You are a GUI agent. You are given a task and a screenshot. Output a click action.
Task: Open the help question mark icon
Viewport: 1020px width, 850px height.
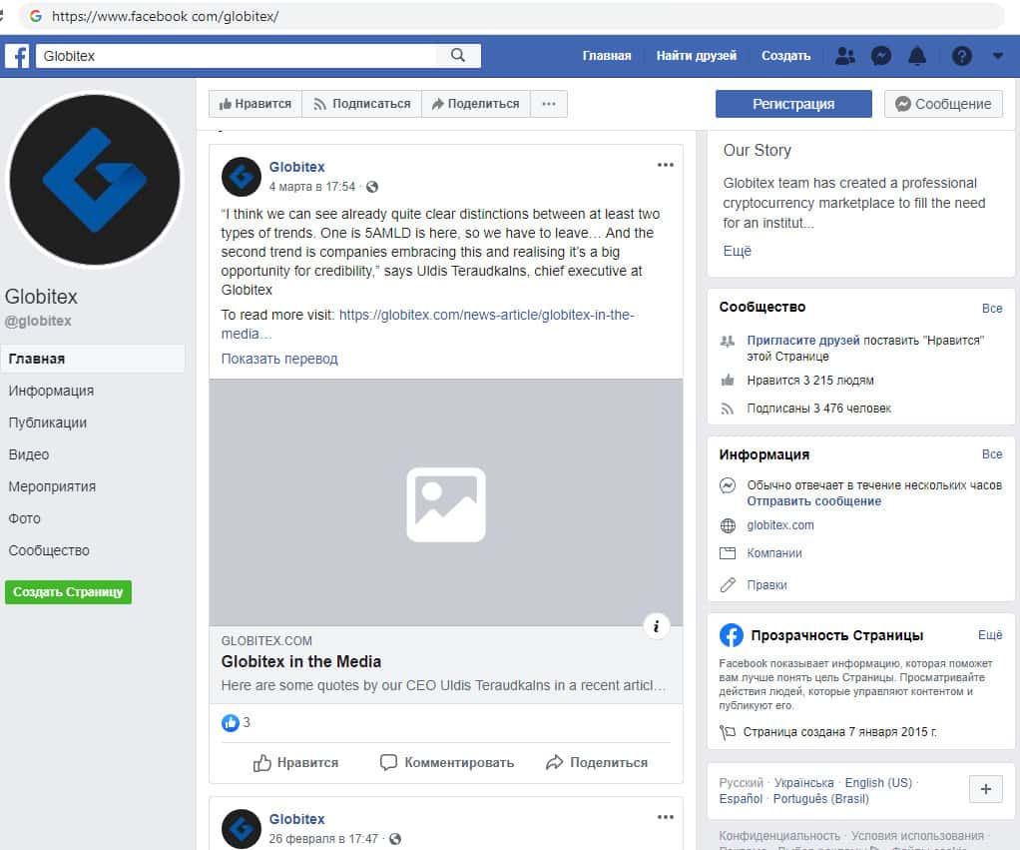961,56
